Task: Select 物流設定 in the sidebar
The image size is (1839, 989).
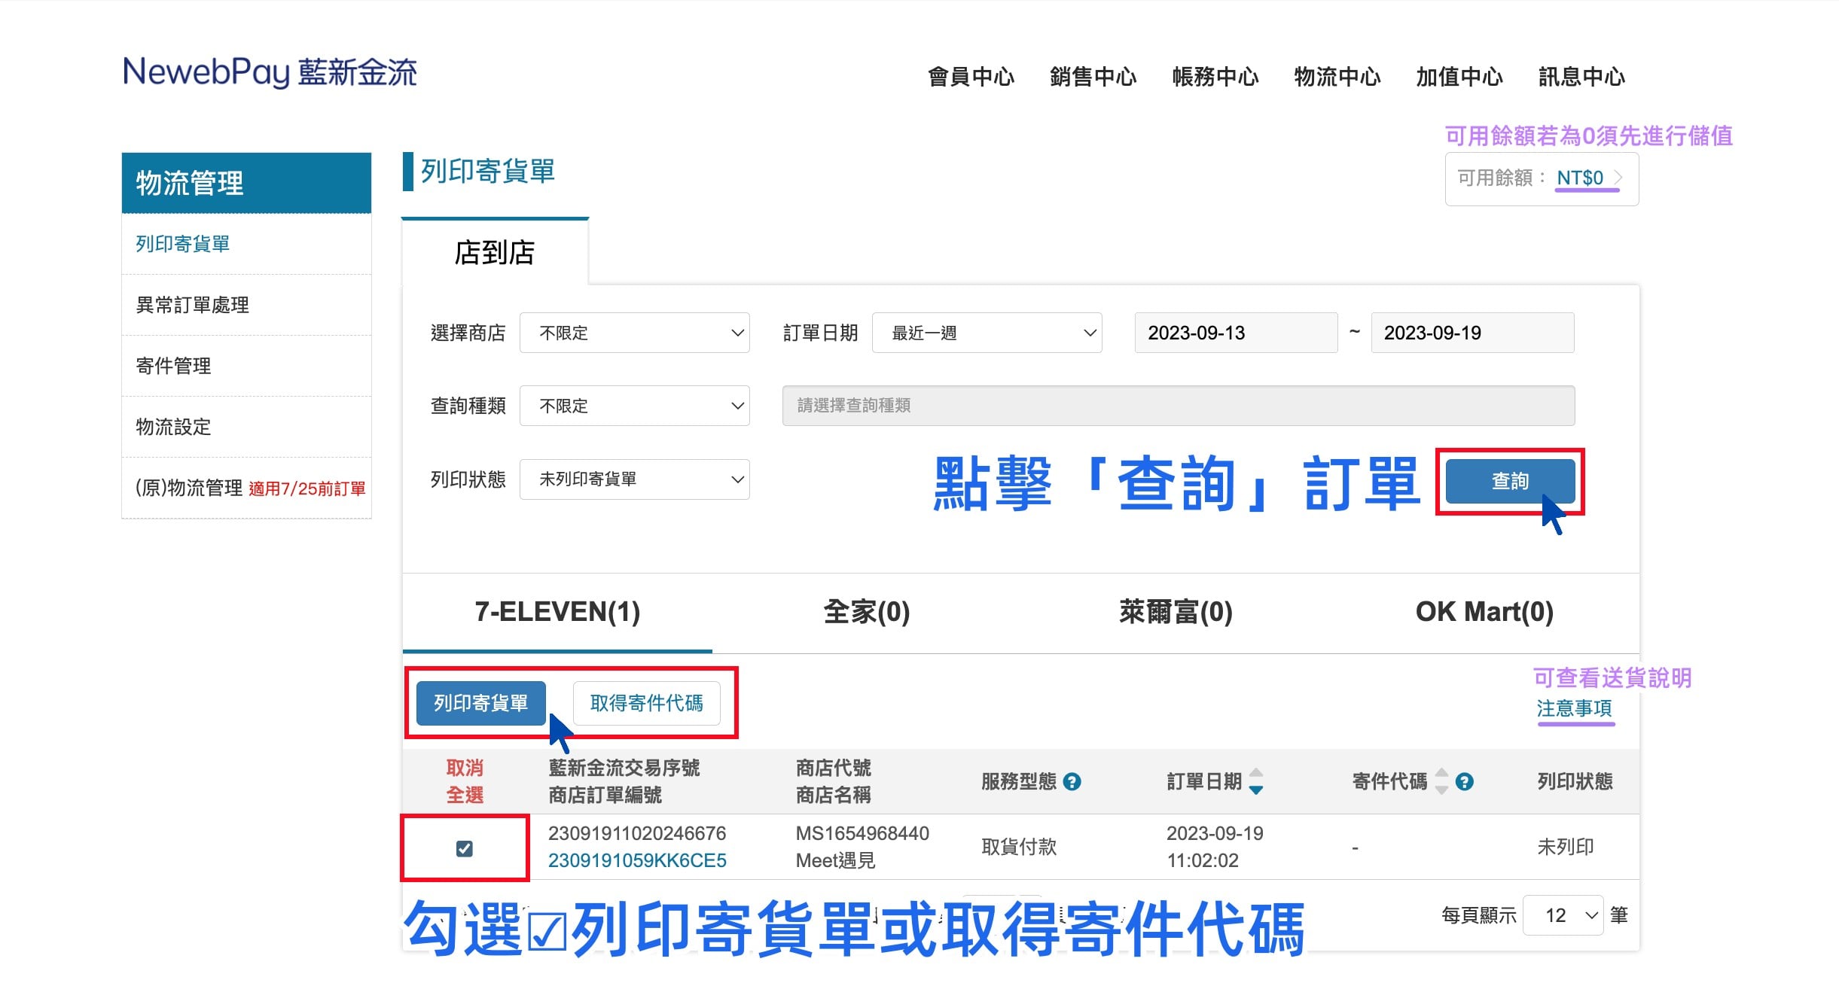Action: pyautogui.click(x=247, y=427)
